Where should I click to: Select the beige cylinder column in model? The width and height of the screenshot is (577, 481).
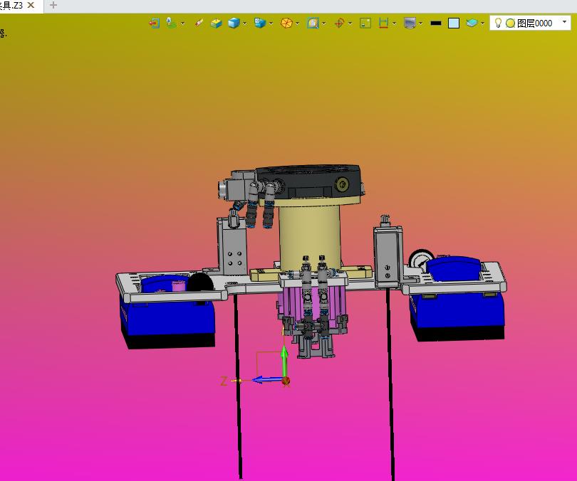pyautogui.click(x=309, y=236)
